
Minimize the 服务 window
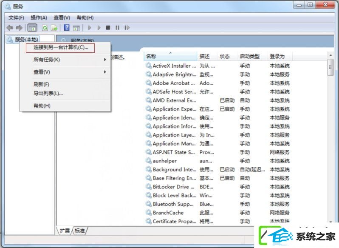coord(299,5)
